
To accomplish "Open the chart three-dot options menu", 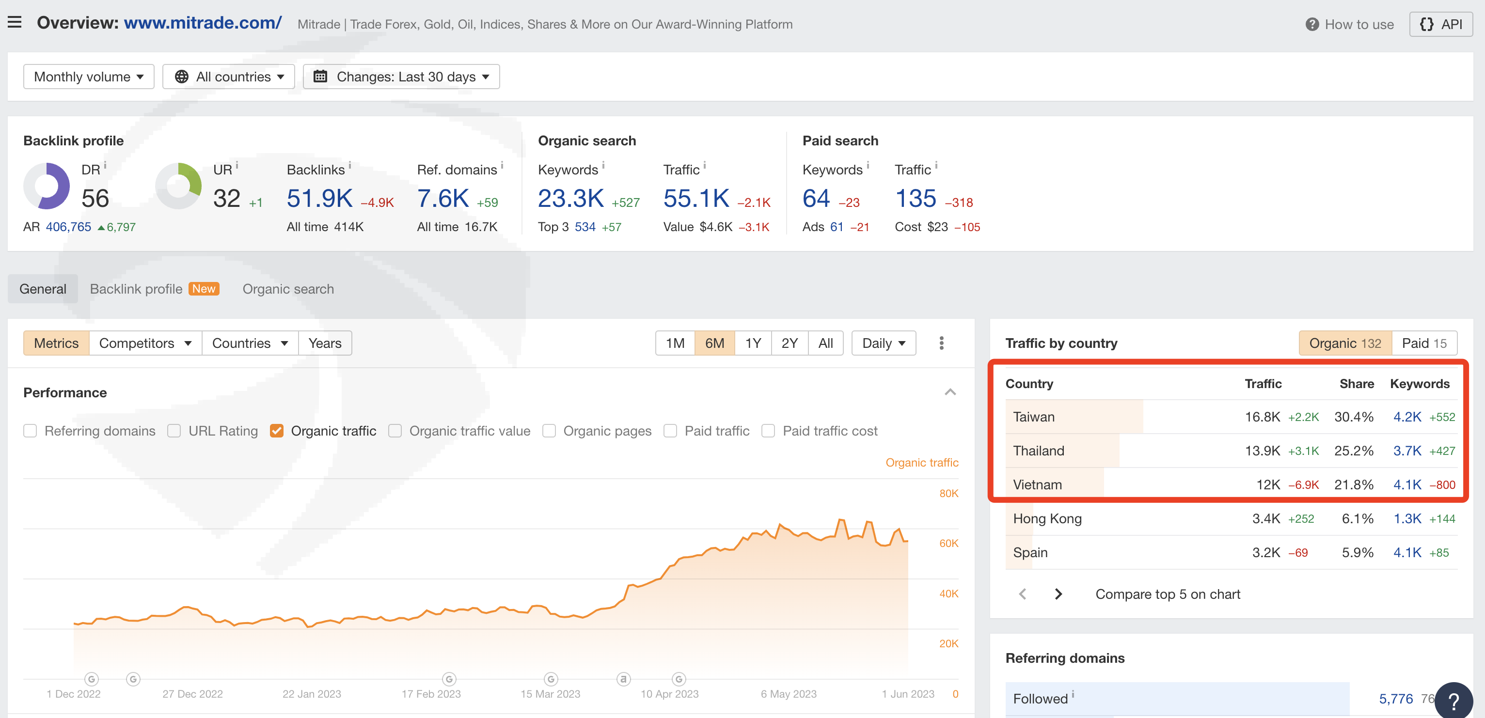I will [941, 343].
